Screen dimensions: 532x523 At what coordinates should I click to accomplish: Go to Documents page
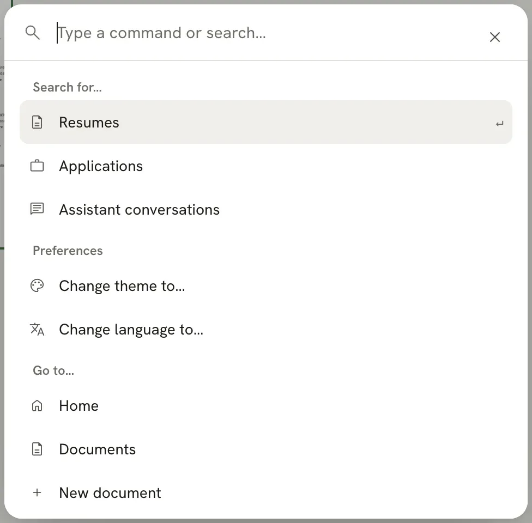point(265,449)
